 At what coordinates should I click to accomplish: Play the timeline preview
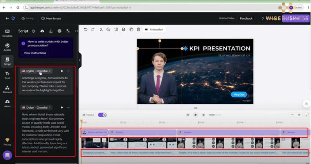pyautogui.click(x=196, y=115)
